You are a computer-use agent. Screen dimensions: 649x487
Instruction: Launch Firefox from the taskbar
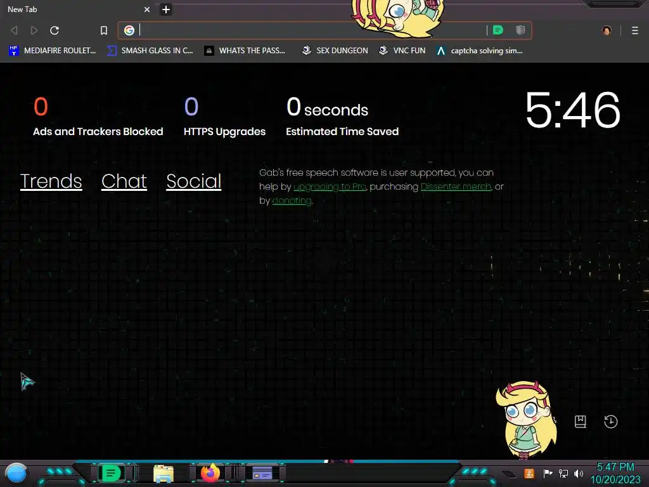(x=210, y=473)
